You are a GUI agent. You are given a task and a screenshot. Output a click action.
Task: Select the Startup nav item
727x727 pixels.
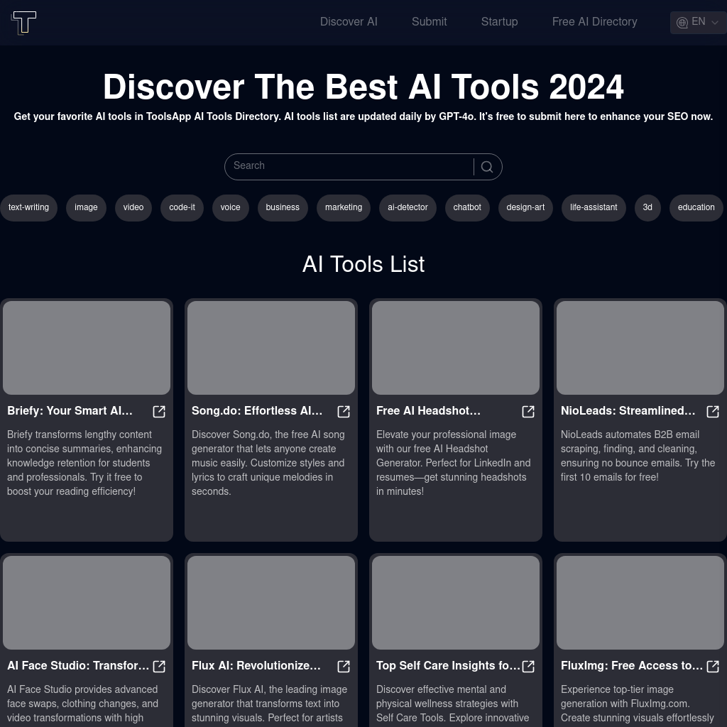pyautogui.click(x=499, y=23)
